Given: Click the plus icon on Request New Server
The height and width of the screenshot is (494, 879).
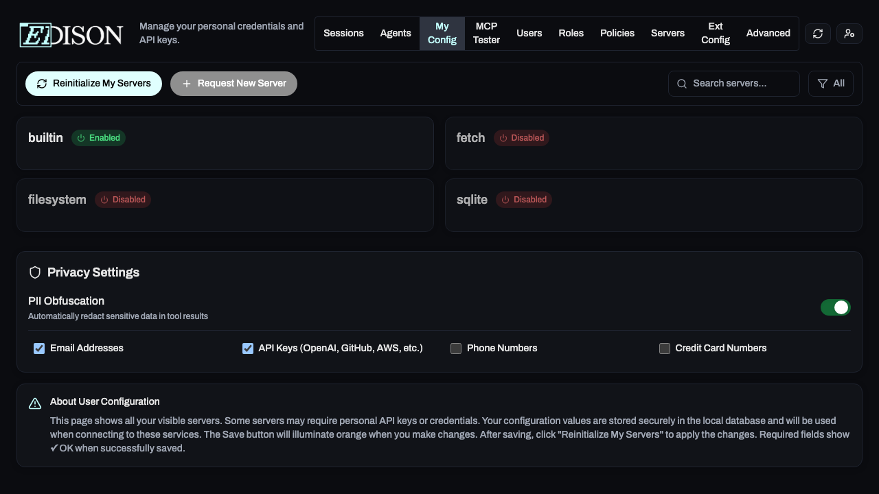Looking at the screenshot, I should coord(187,83).
